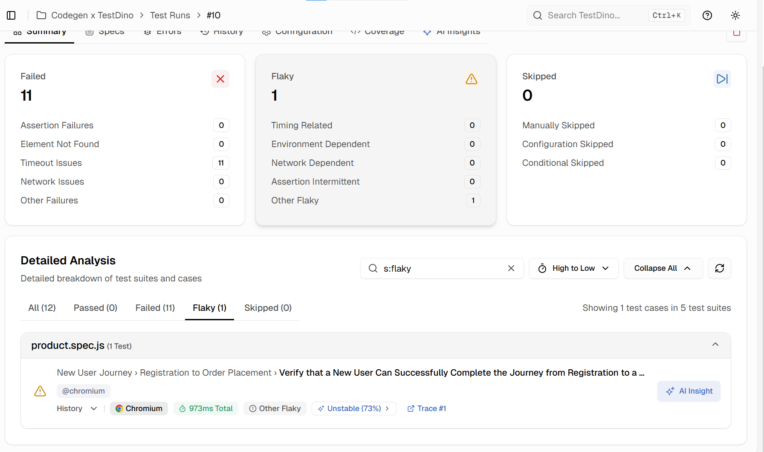The height and width of the screenshot is (452, 764).
Task: Click the Flaky warning triangle icon
Action: coord(471,79)
